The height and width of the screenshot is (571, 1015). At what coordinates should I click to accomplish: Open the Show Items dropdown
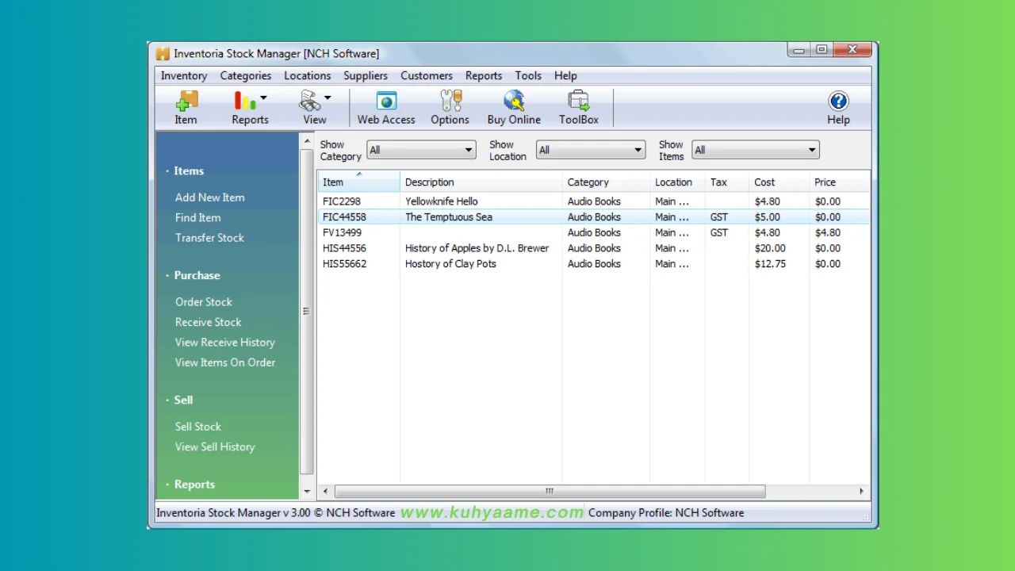point(756,150)
